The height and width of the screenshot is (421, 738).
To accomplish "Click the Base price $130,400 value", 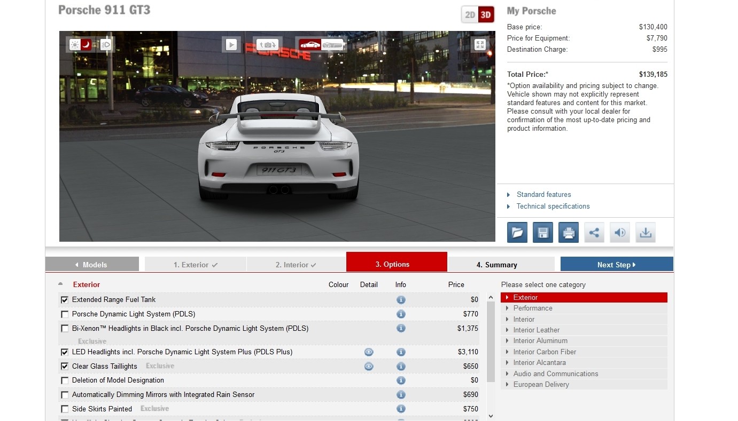I will 653,27.
